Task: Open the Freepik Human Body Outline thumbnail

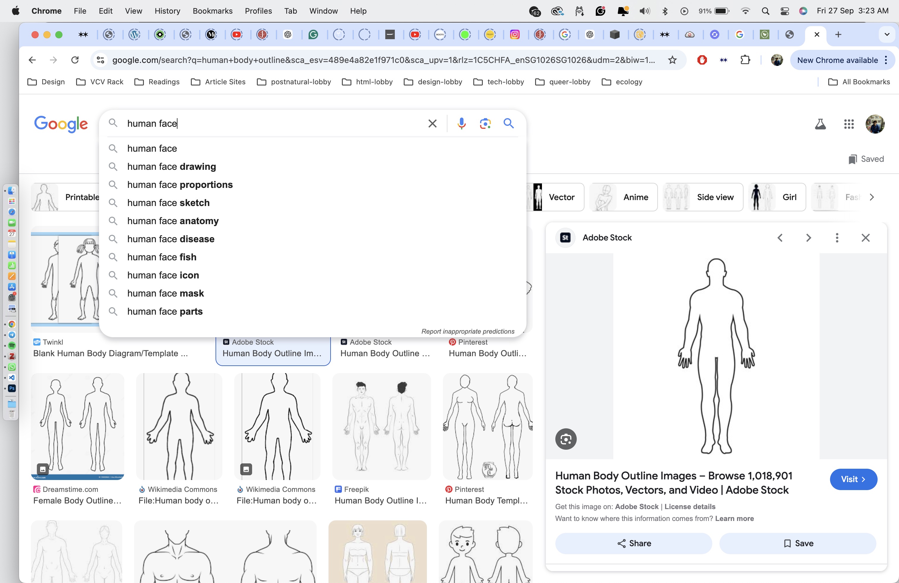Action: click(x=381, y=427)
